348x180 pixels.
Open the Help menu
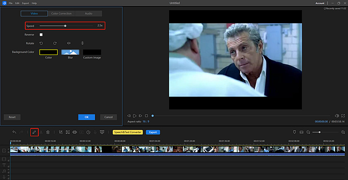34,3
